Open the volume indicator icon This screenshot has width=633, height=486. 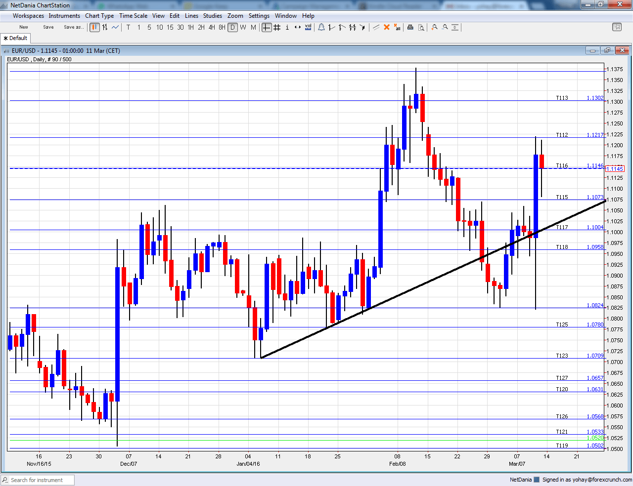point(308,27)
